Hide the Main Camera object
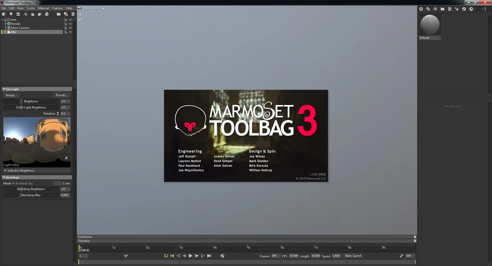Viewport: 492px width, 266px height. click(x=70, y=28)
